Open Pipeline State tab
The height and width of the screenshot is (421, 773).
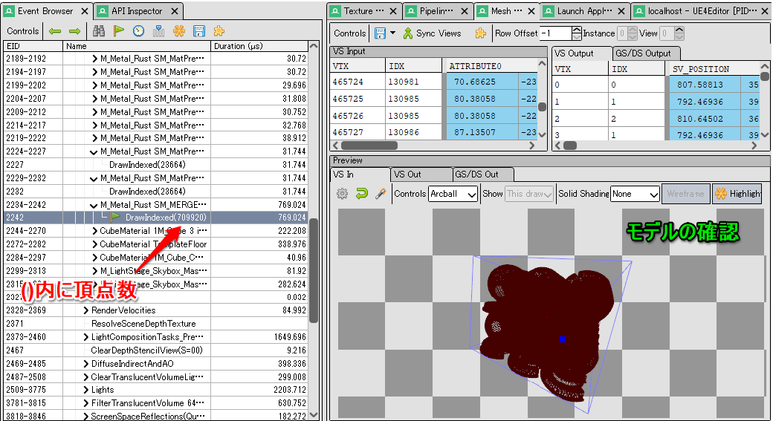click(x=436, y=11)
